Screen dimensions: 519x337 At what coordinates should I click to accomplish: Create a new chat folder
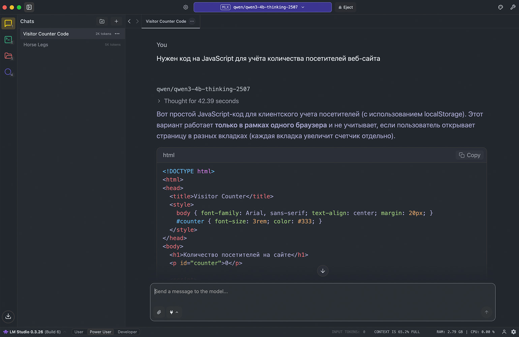coord(102,21)
